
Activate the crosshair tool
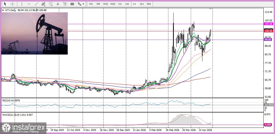[12, 4]
